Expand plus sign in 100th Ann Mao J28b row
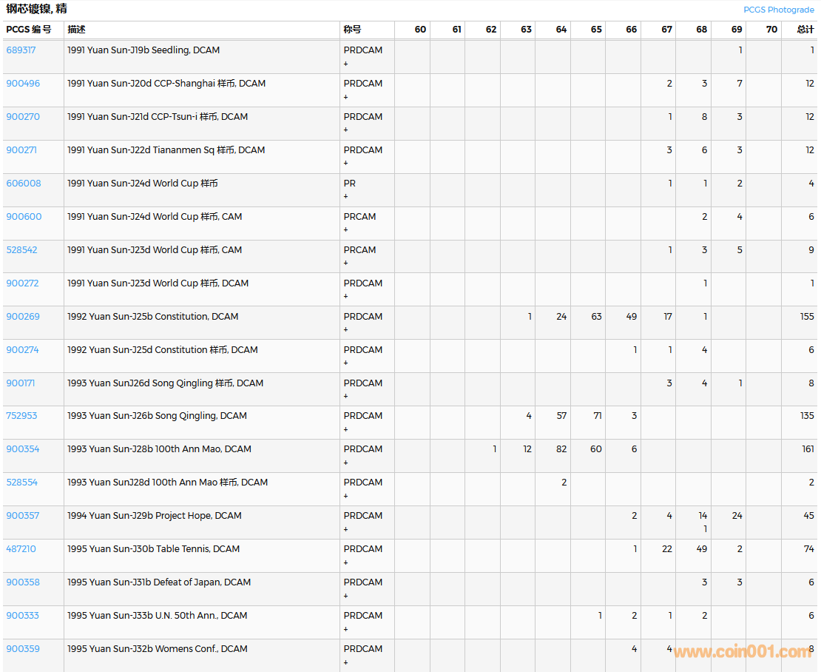Image resolution: width=821 pixels, height=672 pixels. coord(345,463)
